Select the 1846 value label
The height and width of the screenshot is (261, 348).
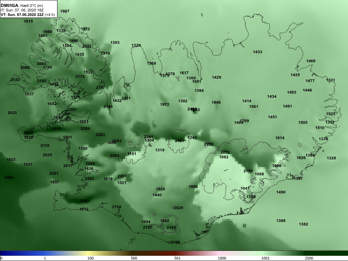[216, 103]
